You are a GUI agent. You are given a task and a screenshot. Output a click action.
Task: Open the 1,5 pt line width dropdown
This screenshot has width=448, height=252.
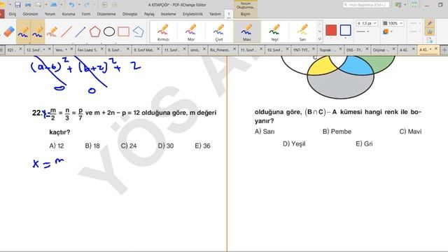coord(367,23)
